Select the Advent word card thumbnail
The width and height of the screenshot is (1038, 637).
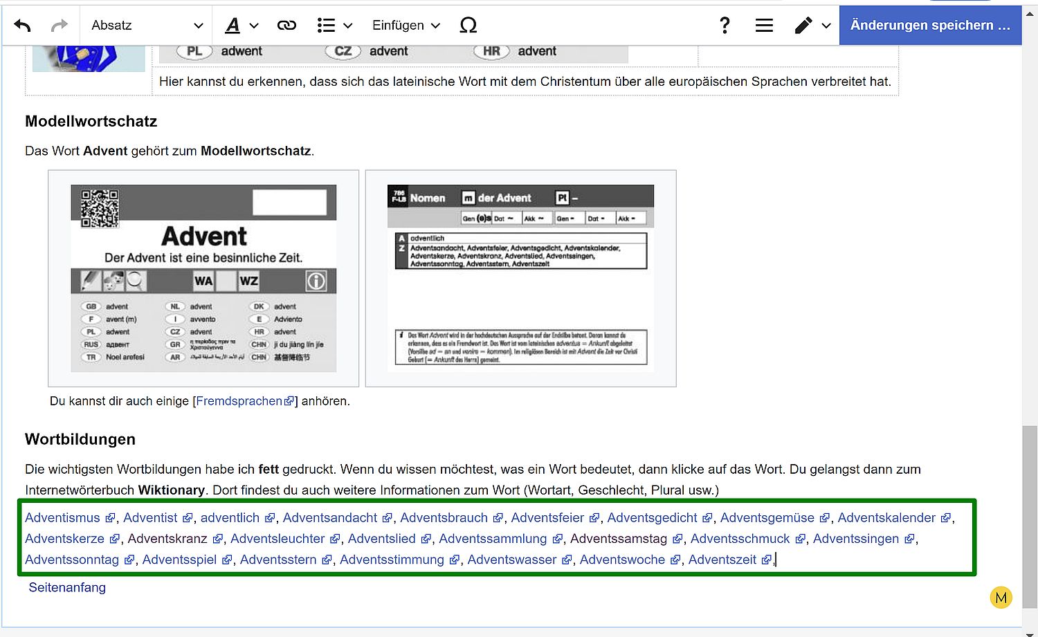point(203,278)
